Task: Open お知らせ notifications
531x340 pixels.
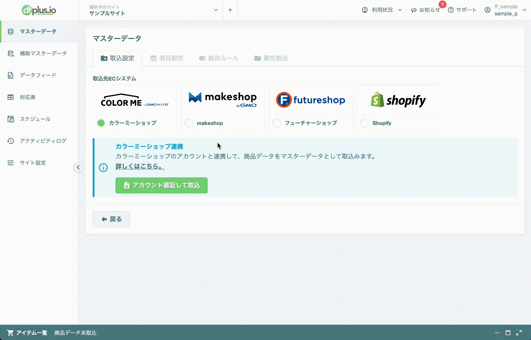Action: [430, 10]
